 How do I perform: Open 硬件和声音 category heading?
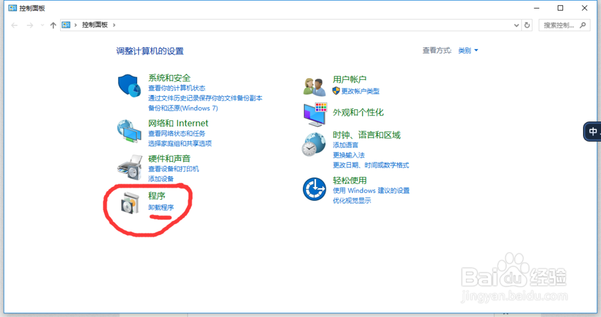pyautogui.click(x=169, y=159)
